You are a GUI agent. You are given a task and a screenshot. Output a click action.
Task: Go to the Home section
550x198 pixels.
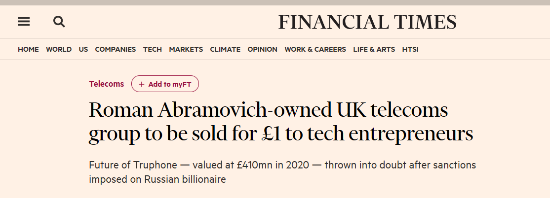(x=28, y=49)
